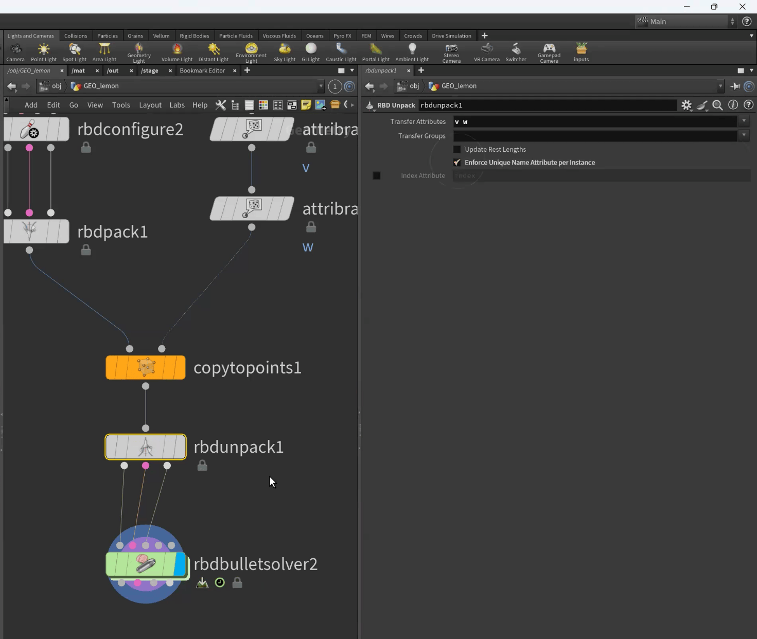Open the Layout menu in network editor
The height and width of the screenshot is (639, 757).
click(x=150, y=105)
